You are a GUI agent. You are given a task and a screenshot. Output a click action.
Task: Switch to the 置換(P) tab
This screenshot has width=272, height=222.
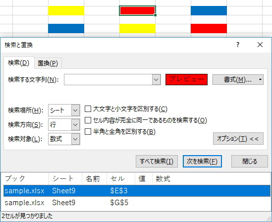[x=48, y=63]
